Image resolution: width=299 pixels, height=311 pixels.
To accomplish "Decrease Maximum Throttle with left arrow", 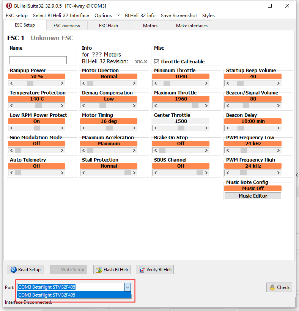I will [156, 106].
